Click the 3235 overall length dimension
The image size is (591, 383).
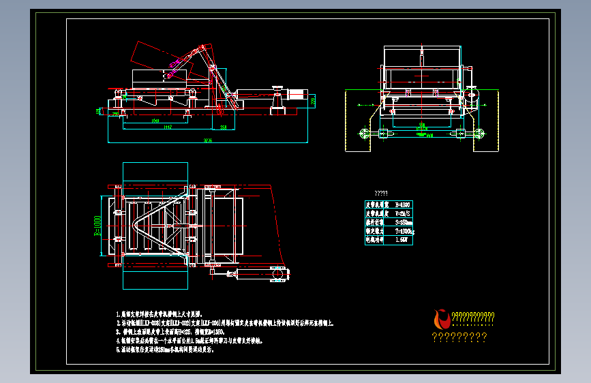pos(208,140)
